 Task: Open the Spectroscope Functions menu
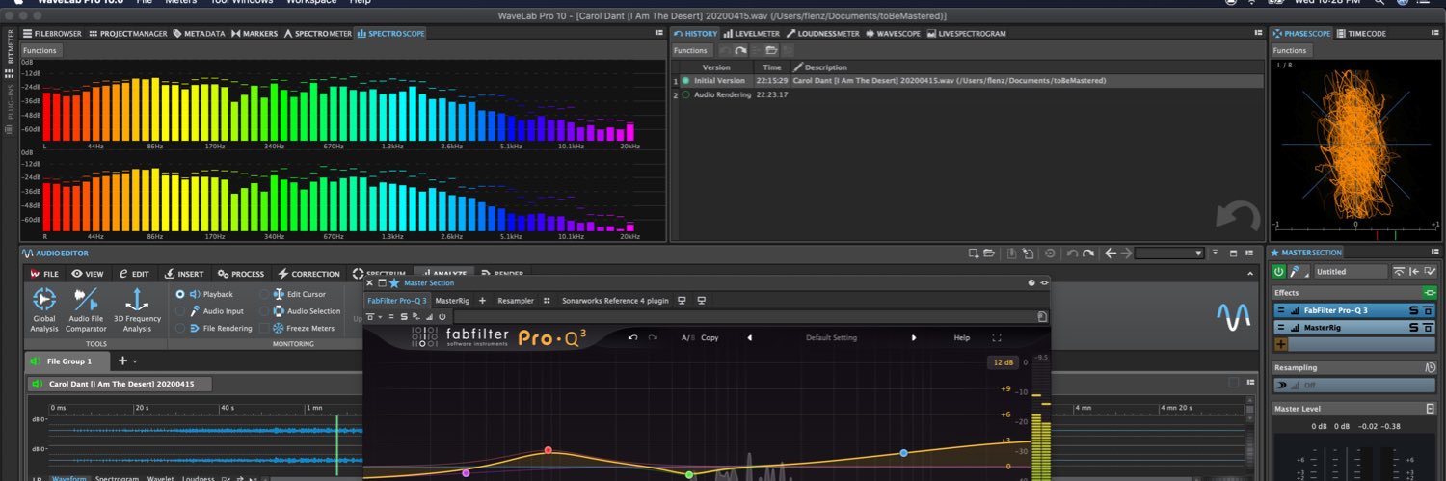40,50
